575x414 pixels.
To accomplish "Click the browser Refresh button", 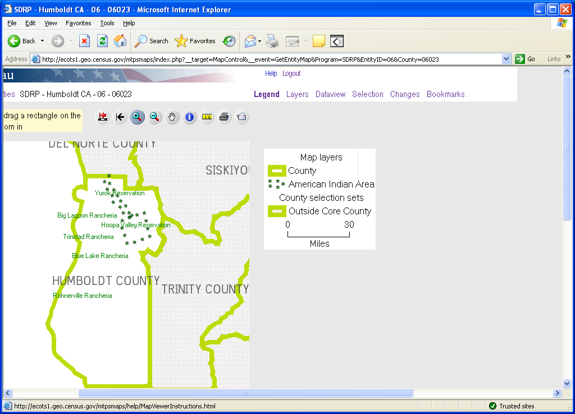I will (x=102, y=41).
